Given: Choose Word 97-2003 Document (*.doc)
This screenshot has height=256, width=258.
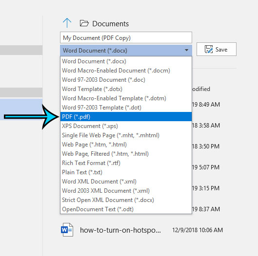Looking at the screenshot, I should pyautogui.click(x=126, y=80).
